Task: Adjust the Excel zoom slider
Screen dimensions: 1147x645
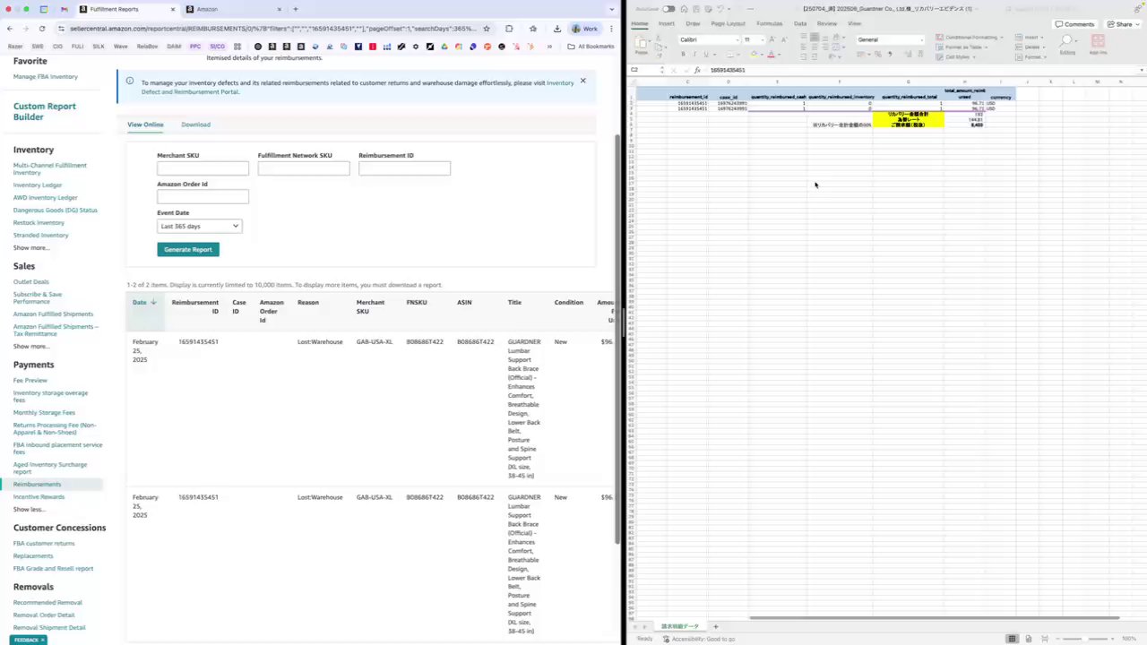Action: (x=1085, y=639)
